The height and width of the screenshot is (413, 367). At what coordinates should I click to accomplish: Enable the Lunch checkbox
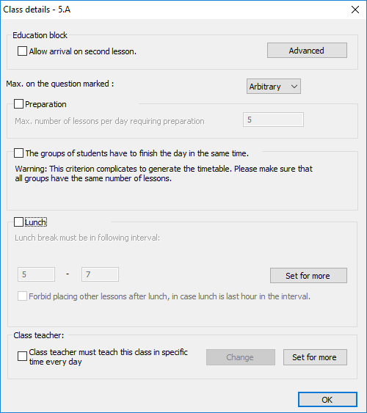point(18,222)
